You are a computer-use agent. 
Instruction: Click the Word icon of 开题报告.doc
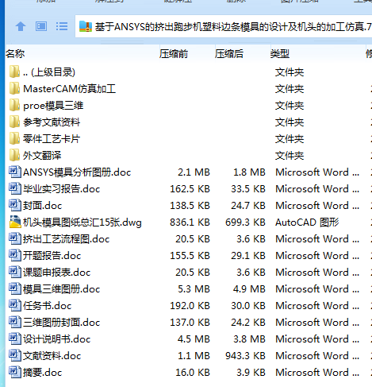pyautogui.click(x=15, y=255)
